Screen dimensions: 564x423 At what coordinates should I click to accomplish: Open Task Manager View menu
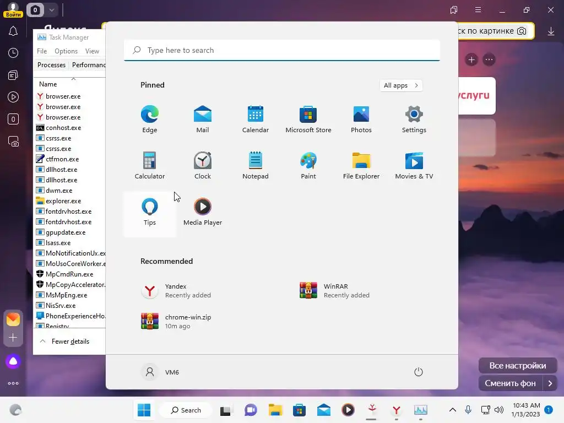[92, 51]
